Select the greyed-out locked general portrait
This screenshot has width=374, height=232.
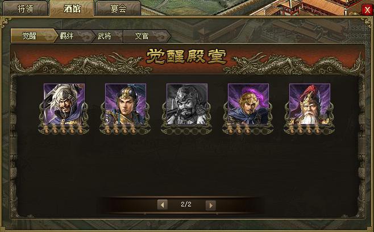187,104
